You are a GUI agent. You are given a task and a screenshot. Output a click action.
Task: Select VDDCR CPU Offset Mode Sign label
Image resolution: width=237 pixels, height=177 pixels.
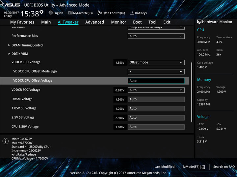[35, 71]
